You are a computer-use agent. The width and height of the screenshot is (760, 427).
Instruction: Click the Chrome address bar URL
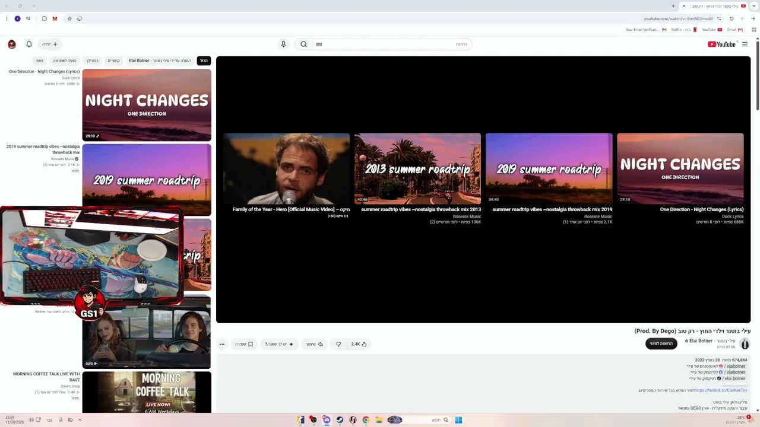coord(678,19)
